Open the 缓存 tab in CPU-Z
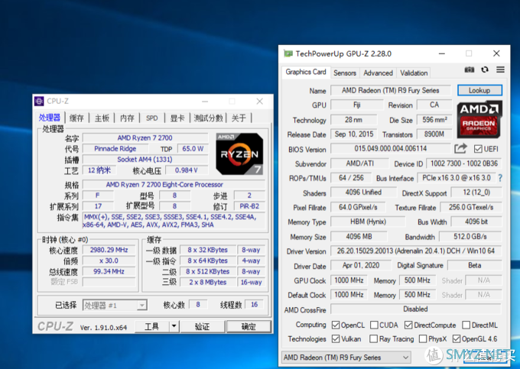The width and height of the screenshot is (520, 369). click(76, 118)
